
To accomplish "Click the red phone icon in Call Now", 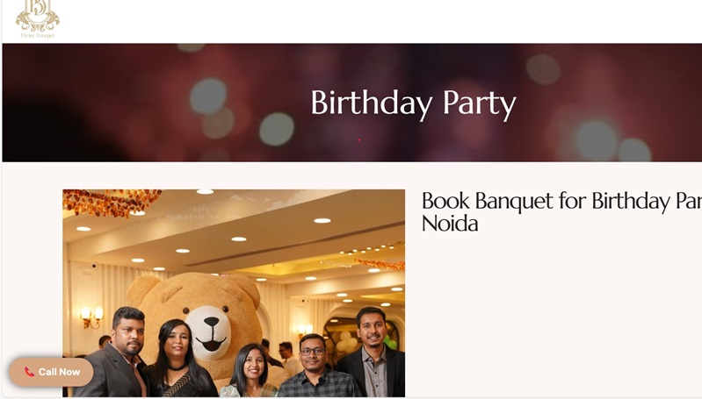I will tap(29, 372).
